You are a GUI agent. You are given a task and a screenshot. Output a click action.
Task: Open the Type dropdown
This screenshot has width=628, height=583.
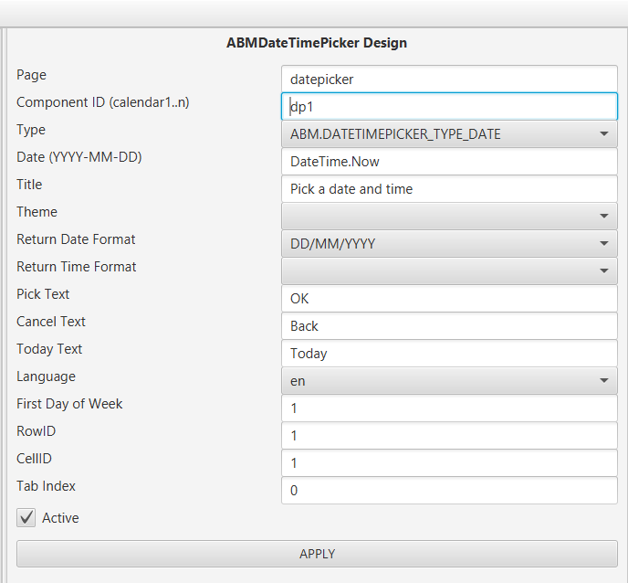tap(448, 134)
